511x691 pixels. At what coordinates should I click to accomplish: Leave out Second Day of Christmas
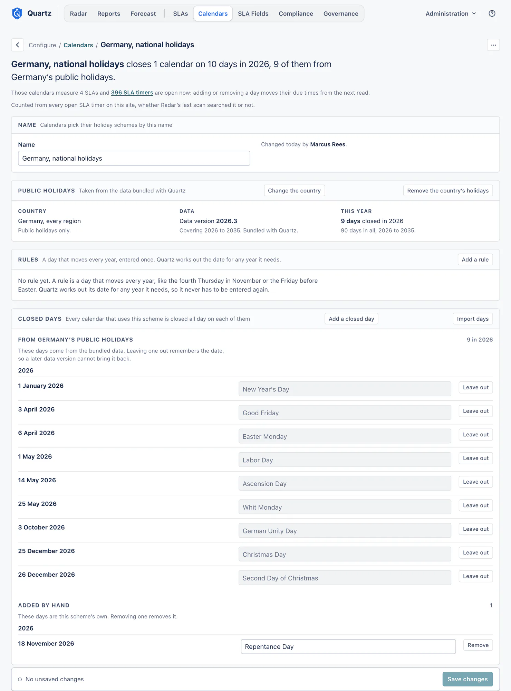pyautogui.click(x=476, y=576)
